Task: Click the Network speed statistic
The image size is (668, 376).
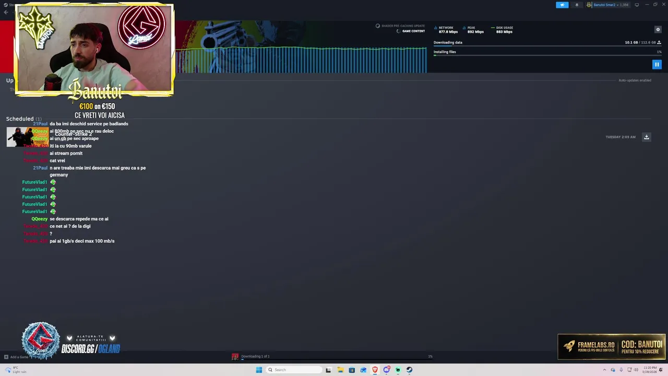Action: pos(446,30)
